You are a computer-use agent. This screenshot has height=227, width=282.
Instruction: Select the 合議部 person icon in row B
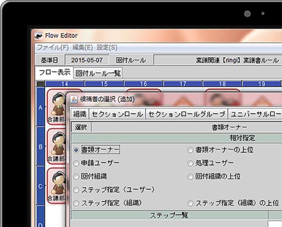tap(56, 146)
